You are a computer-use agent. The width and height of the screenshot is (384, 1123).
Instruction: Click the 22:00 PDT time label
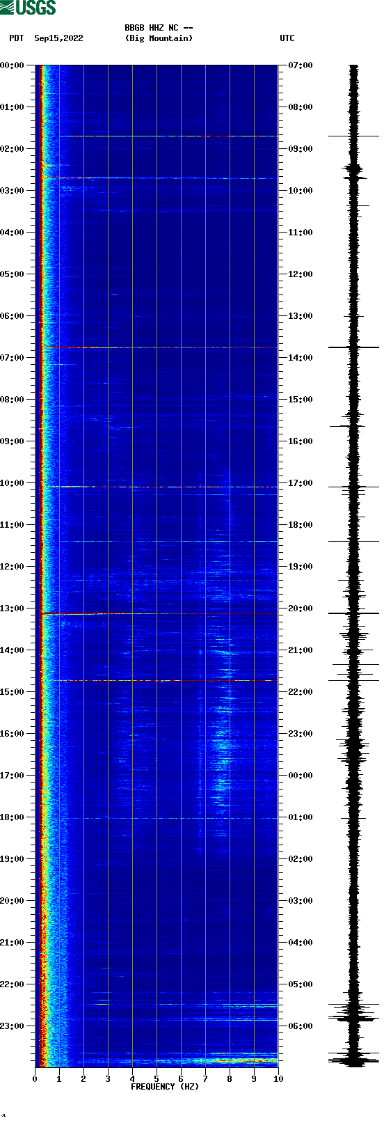click(x=13, y=984)
